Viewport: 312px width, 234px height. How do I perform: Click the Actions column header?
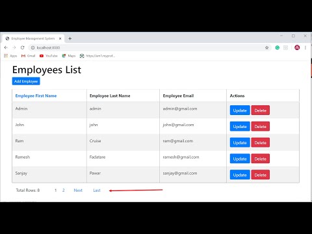click(x=237, y=96)
